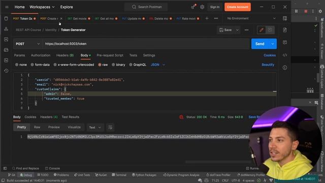Change the response format from Text

[95, 127]
